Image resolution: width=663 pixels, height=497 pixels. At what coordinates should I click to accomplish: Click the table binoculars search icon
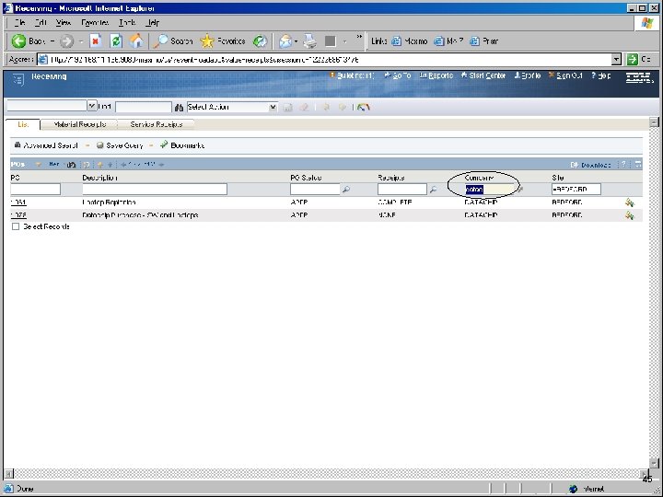tap(71, 165)
